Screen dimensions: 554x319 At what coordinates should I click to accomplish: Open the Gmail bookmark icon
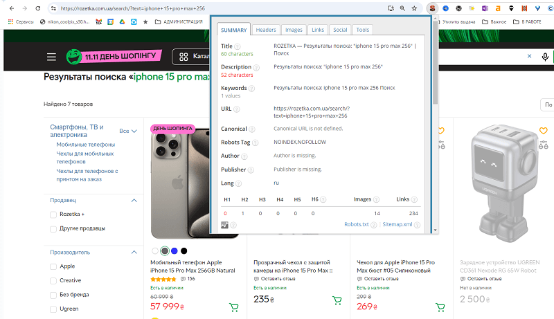[99, 22]
